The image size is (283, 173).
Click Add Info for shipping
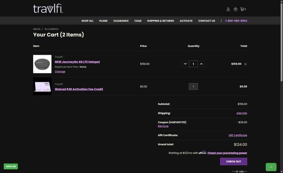click(x=242, y=113)
